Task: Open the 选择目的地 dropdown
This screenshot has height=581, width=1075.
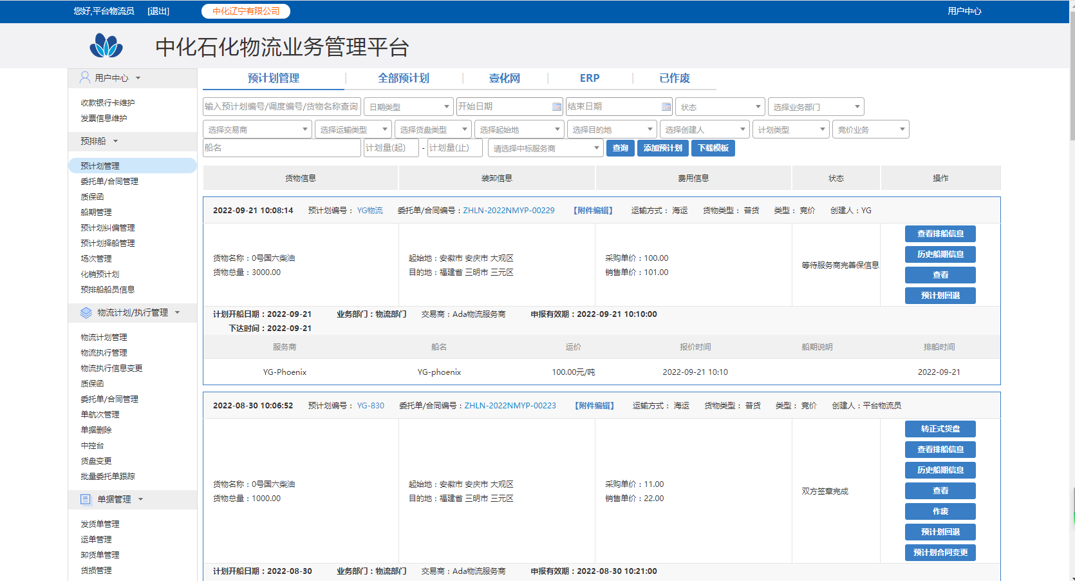Action: pyautogui.click(x=612, y=129)
